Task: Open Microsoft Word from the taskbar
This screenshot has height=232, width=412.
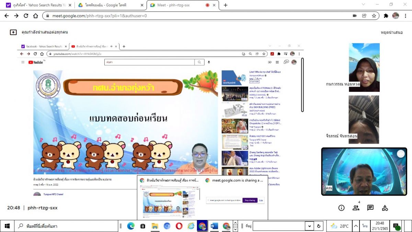Action: pyautogui.click(x=214, y=226)
